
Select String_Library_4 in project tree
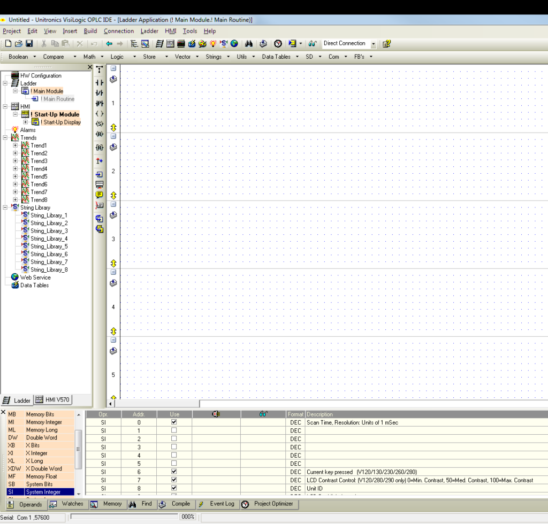pos(49,238)
